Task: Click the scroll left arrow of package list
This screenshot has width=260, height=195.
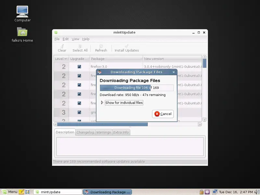Action: click(x=56, y=124)
